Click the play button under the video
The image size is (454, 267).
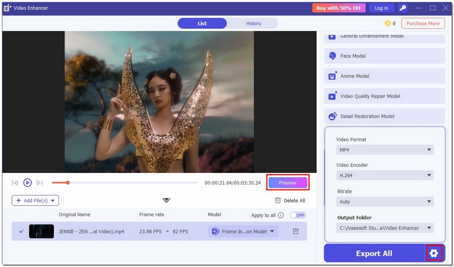(27, 183)
